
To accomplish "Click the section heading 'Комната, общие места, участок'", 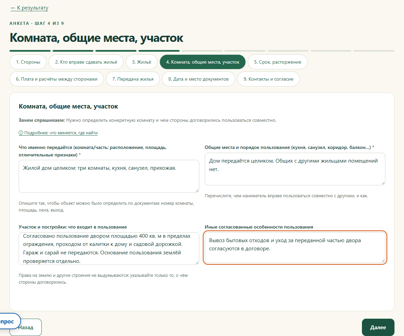I will pos(68,106).
